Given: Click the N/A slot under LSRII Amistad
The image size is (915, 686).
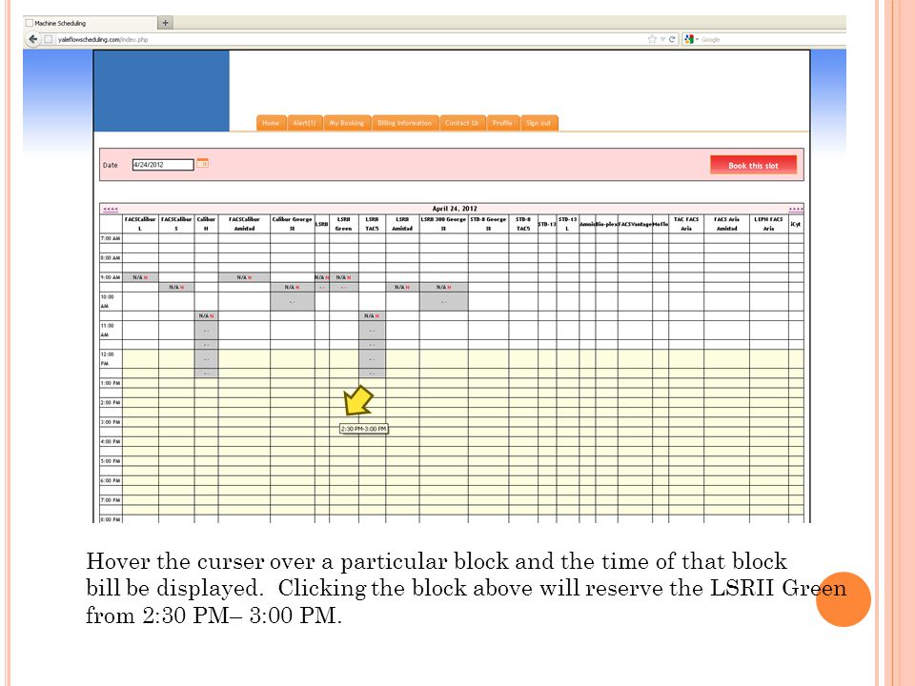Looking at the screenshot, I should coord(402,287).
